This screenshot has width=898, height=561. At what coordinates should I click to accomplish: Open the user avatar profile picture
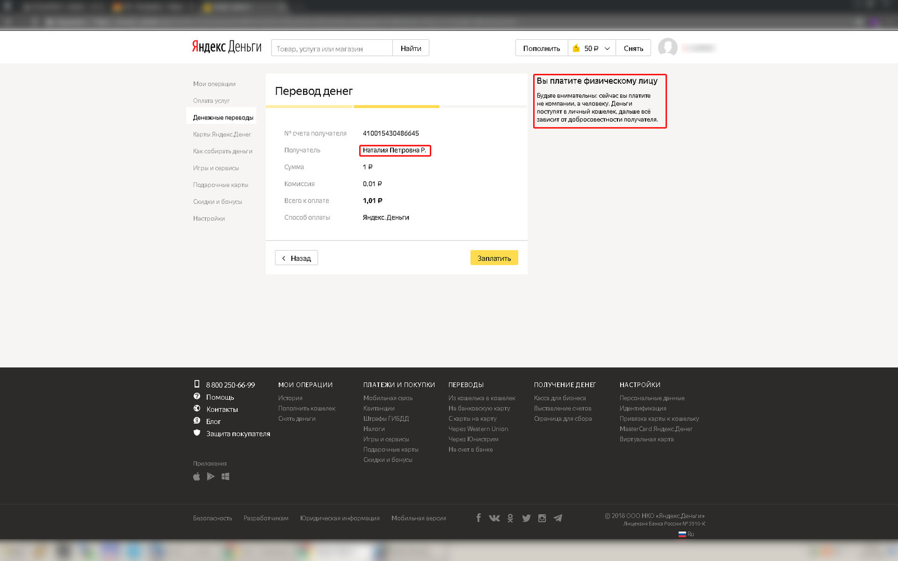click(668, 48)
